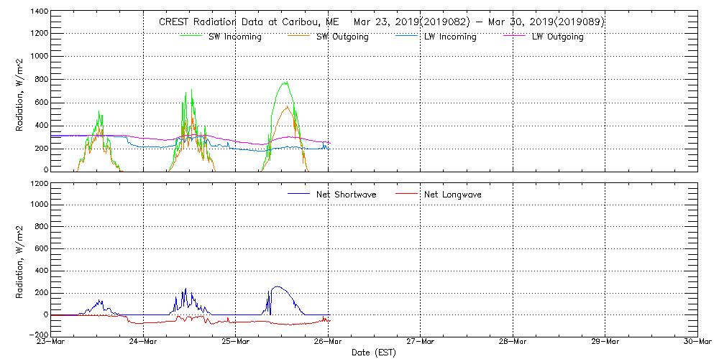The width and height of the screenshot is (719, 359).
Task: Click the 23-Mar date tick label
Action: click(52, 342)
